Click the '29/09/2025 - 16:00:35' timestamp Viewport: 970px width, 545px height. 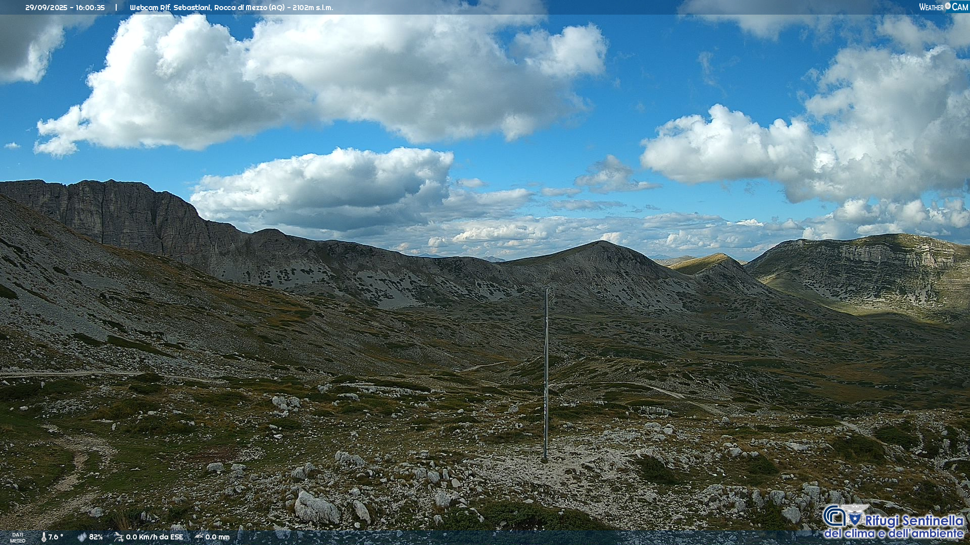[x=65, y=8]
